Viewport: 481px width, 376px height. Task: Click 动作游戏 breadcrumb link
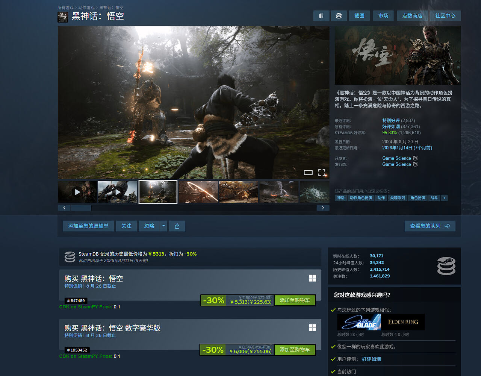(x=86, y=8)
